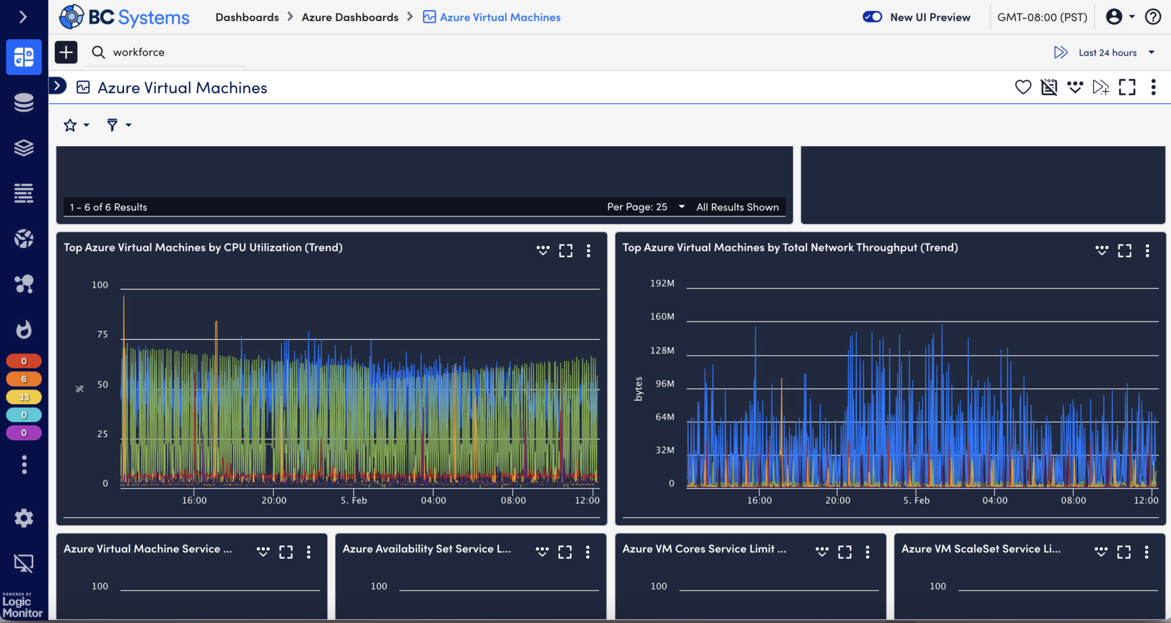Open options menu on CPU Utilization widget
This screenshot has height=623, width=1171.
pos(588,251)
